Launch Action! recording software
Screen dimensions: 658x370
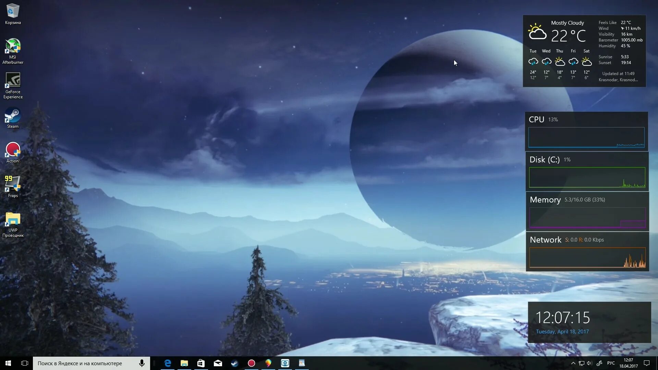(x=12, y=150)
